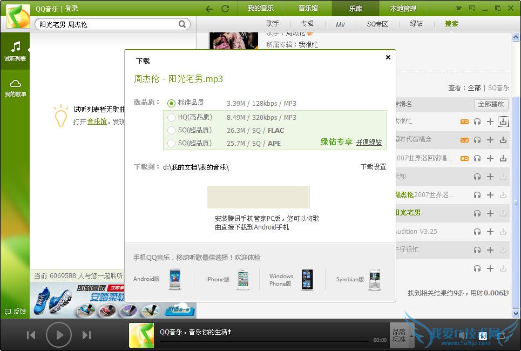Screen dimensions: 521x351
Task: Click the scrollbar down arrow
Action: 516,313
